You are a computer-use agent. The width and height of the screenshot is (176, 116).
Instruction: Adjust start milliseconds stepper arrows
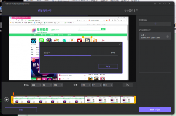[x=62, y=85]
